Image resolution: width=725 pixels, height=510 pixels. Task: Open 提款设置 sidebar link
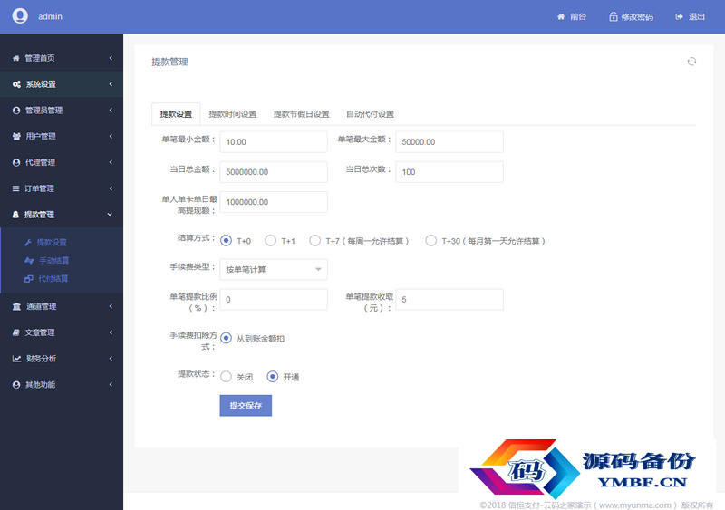tap(52, 242)
